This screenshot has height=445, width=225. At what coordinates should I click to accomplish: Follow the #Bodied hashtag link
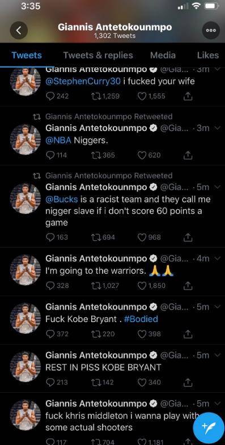click(x=141, y=319)
